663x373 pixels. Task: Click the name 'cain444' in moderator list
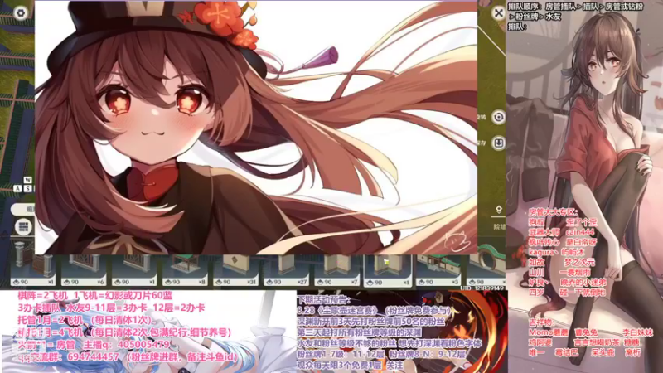pos(579,232)
